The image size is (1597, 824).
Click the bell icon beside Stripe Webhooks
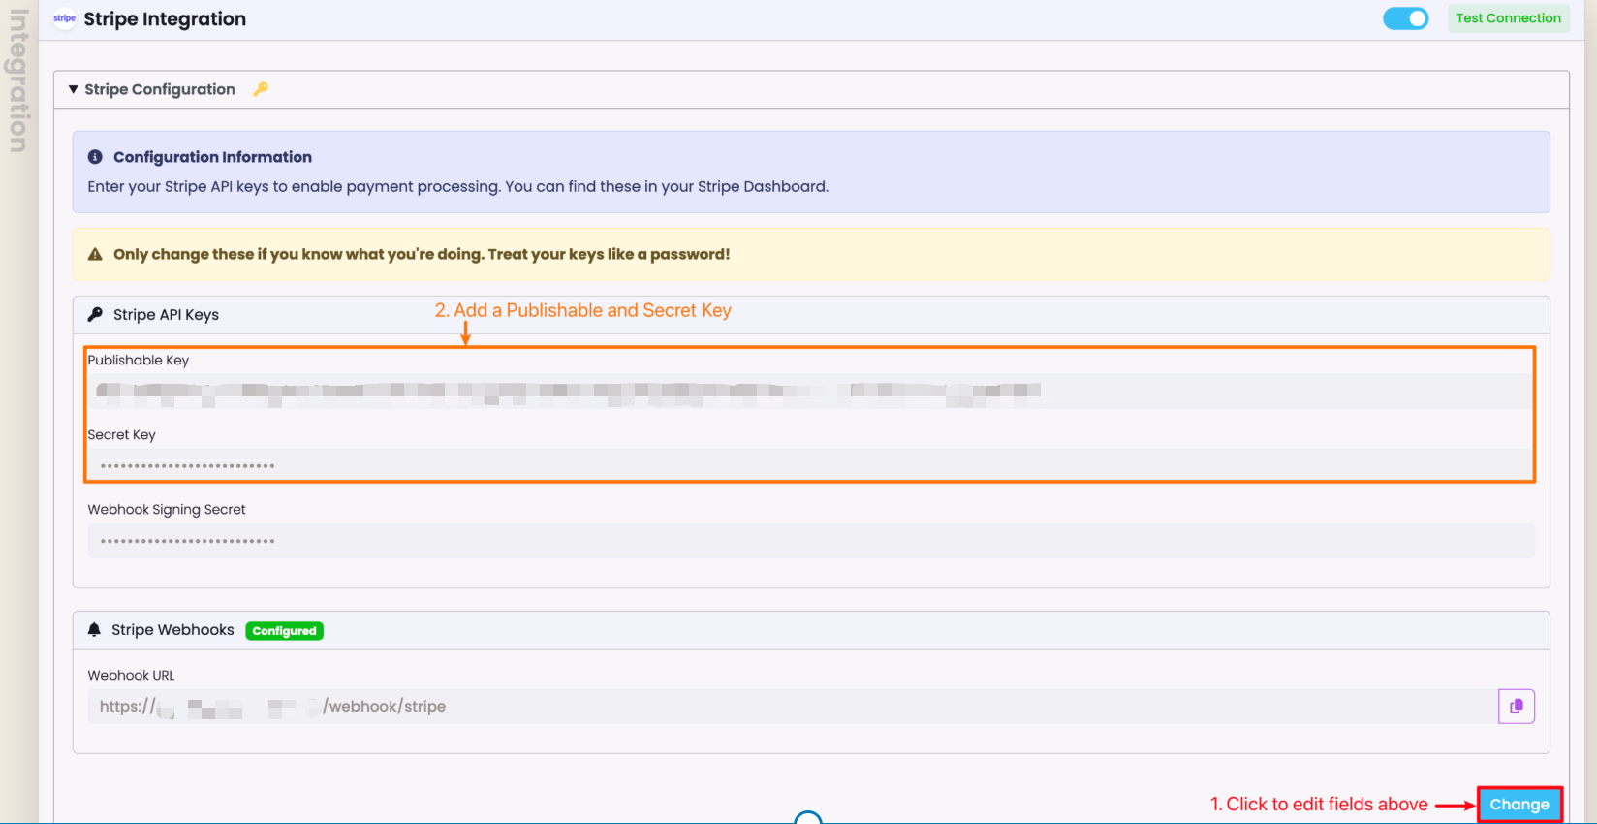[94, 630]
